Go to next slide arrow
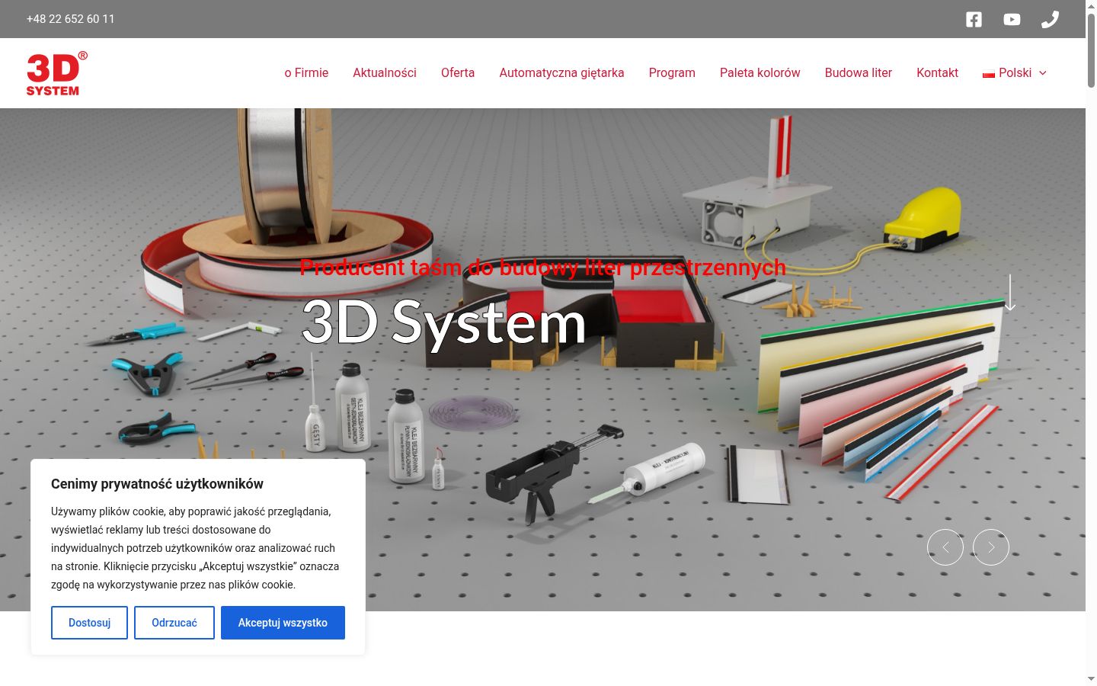 tap(991, 547)
